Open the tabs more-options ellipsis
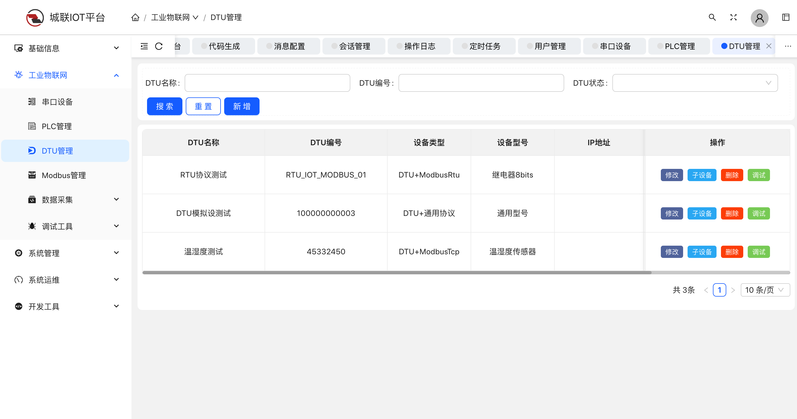 788,46
